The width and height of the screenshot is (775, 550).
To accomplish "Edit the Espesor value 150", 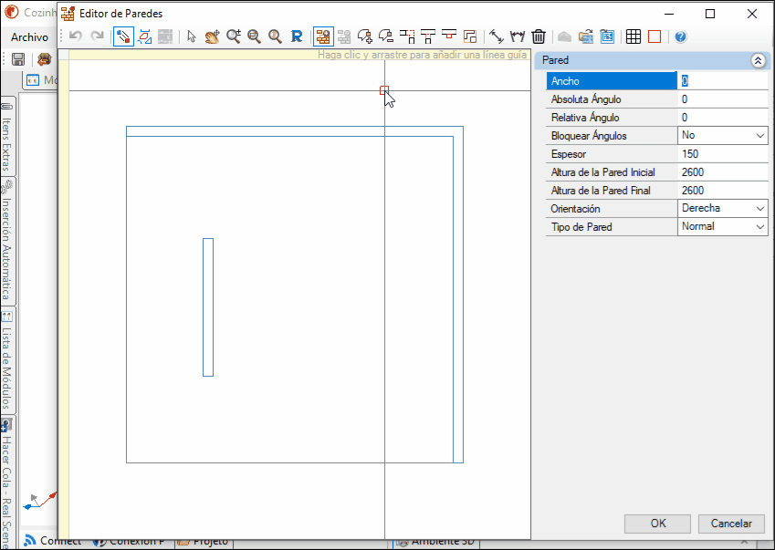I will click(x=722, y=154).
